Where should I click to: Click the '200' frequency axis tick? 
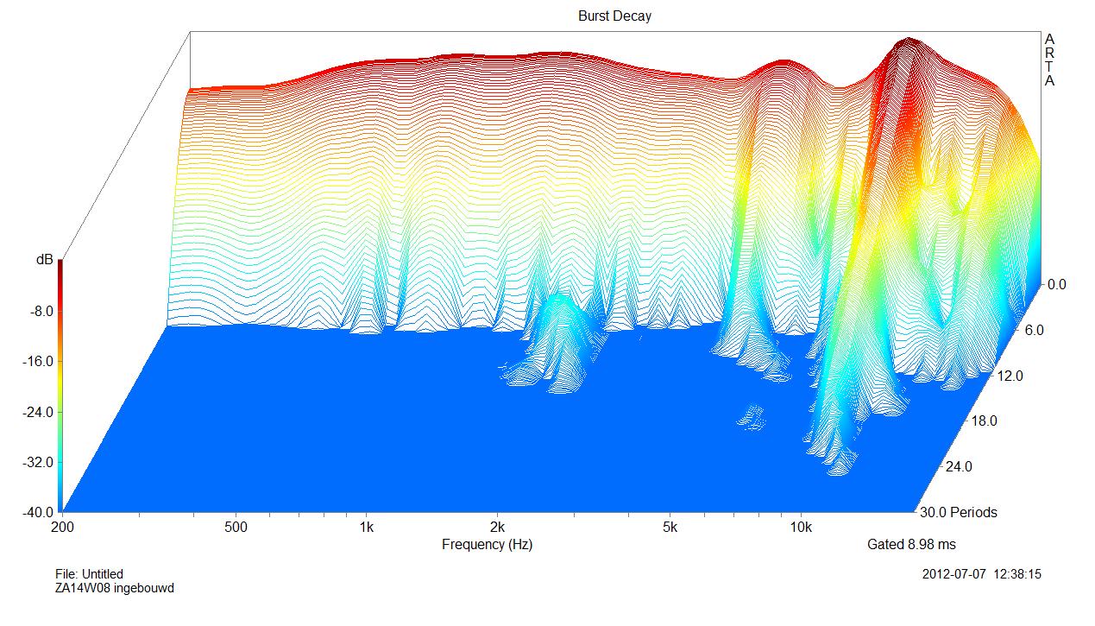point(62,527)
